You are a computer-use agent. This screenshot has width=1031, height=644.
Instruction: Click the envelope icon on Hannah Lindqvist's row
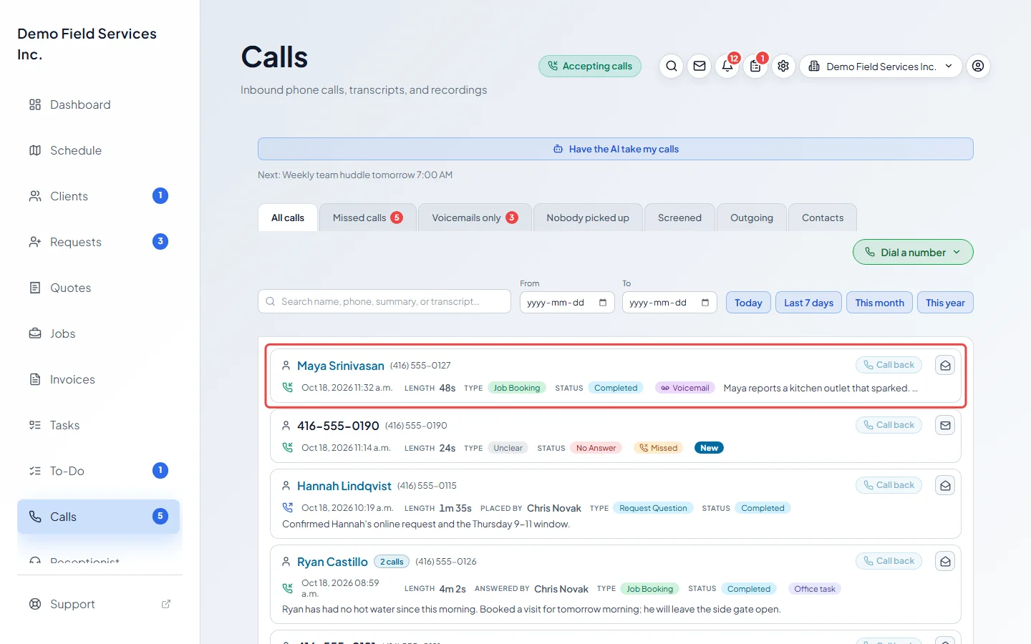(945, 486)
